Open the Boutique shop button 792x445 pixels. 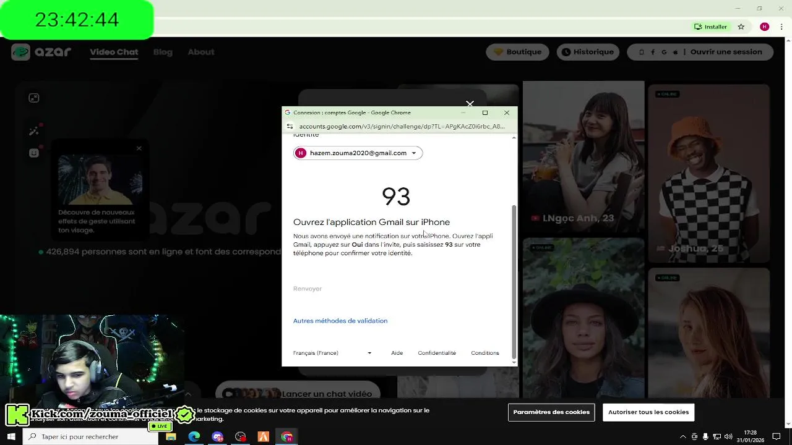(x=518, y=52)
